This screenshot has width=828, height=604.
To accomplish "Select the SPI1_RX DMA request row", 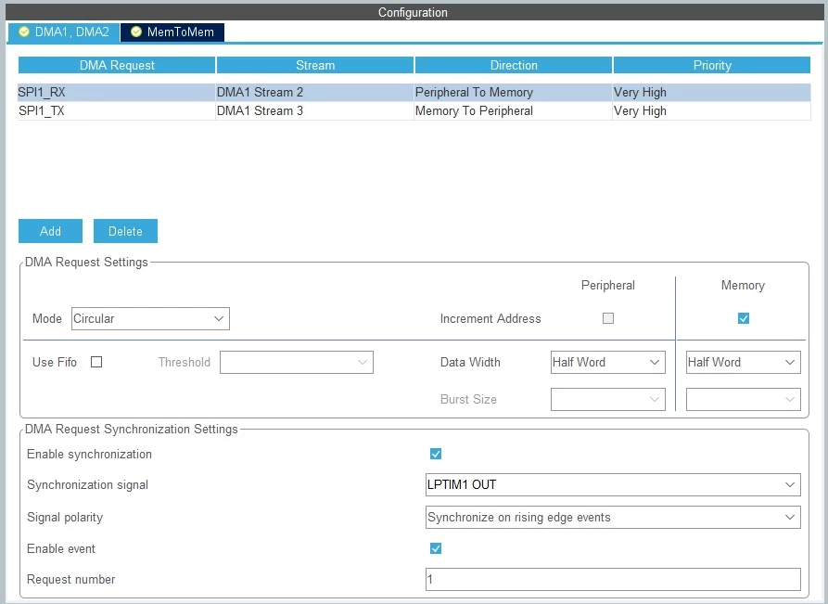I will 414,93.
